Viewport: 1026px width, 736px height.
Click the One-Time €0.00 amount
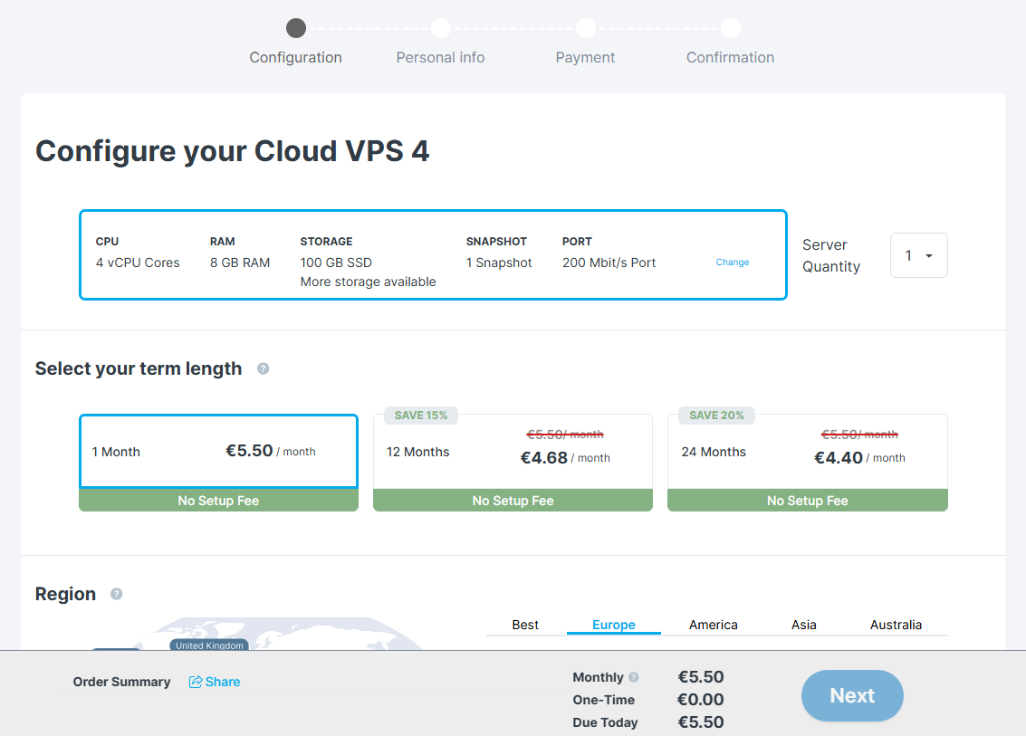pyautogui.click(x=700, y=700)
